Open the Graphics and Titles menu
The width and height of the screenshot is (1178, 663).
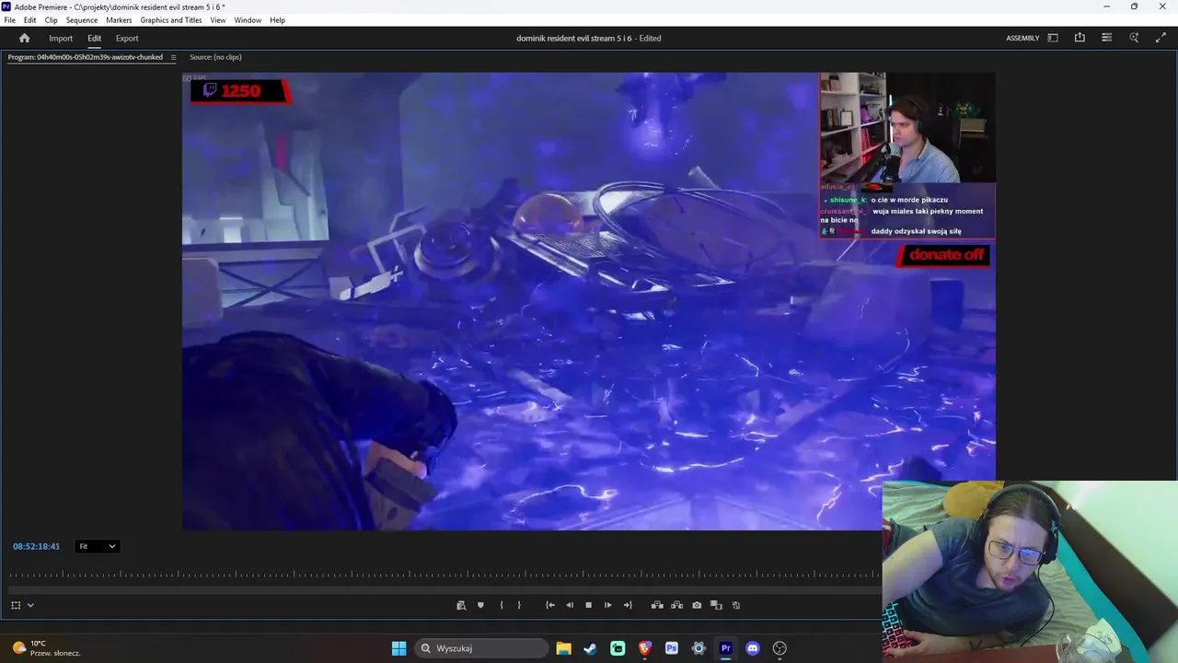point(171,20)
